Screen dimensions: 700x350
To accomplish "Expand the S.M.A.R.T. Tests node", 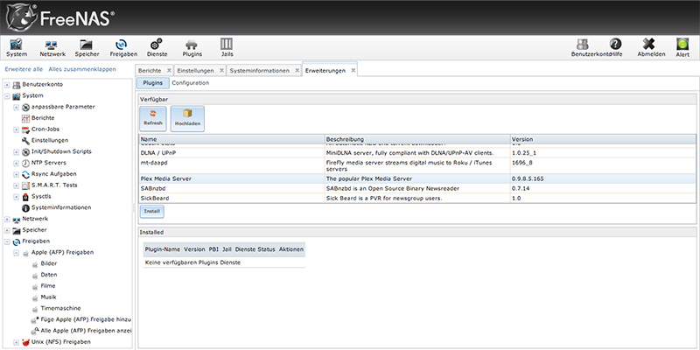I will [16, 185].
